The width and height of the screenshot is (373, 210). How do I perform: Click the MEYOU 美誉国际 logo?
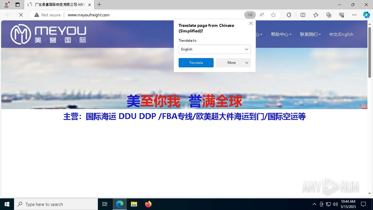pos(48,34)
